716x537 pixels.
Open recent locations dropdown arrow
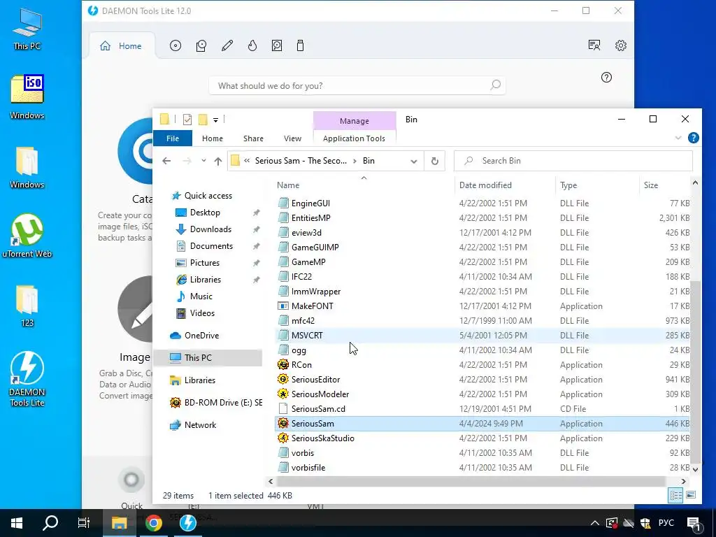203,161
